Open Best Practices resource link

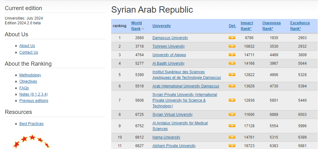click(x=31, y=124)
